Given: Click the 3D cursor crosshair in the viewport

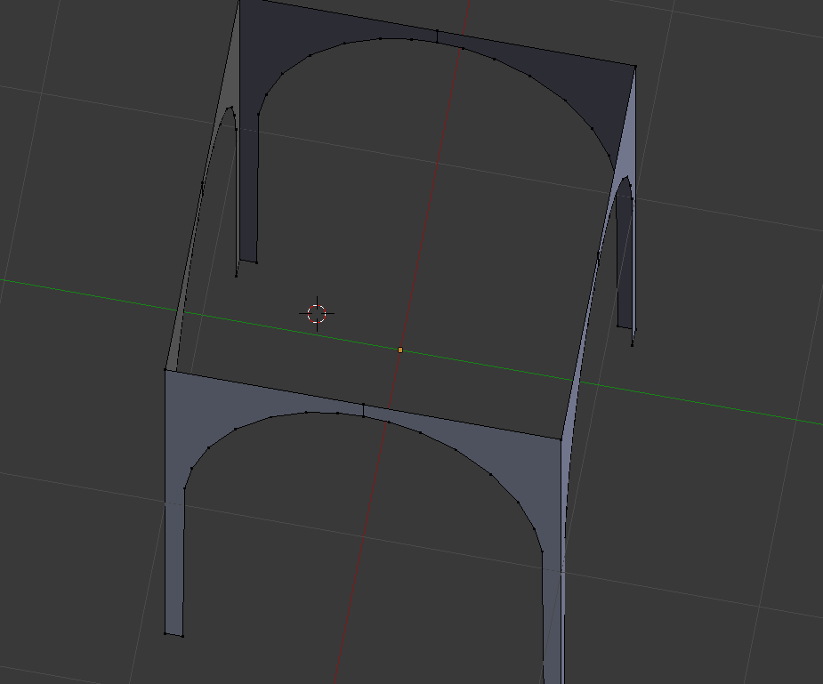Looking at the screenshot, I should click(x=317, y=314).
